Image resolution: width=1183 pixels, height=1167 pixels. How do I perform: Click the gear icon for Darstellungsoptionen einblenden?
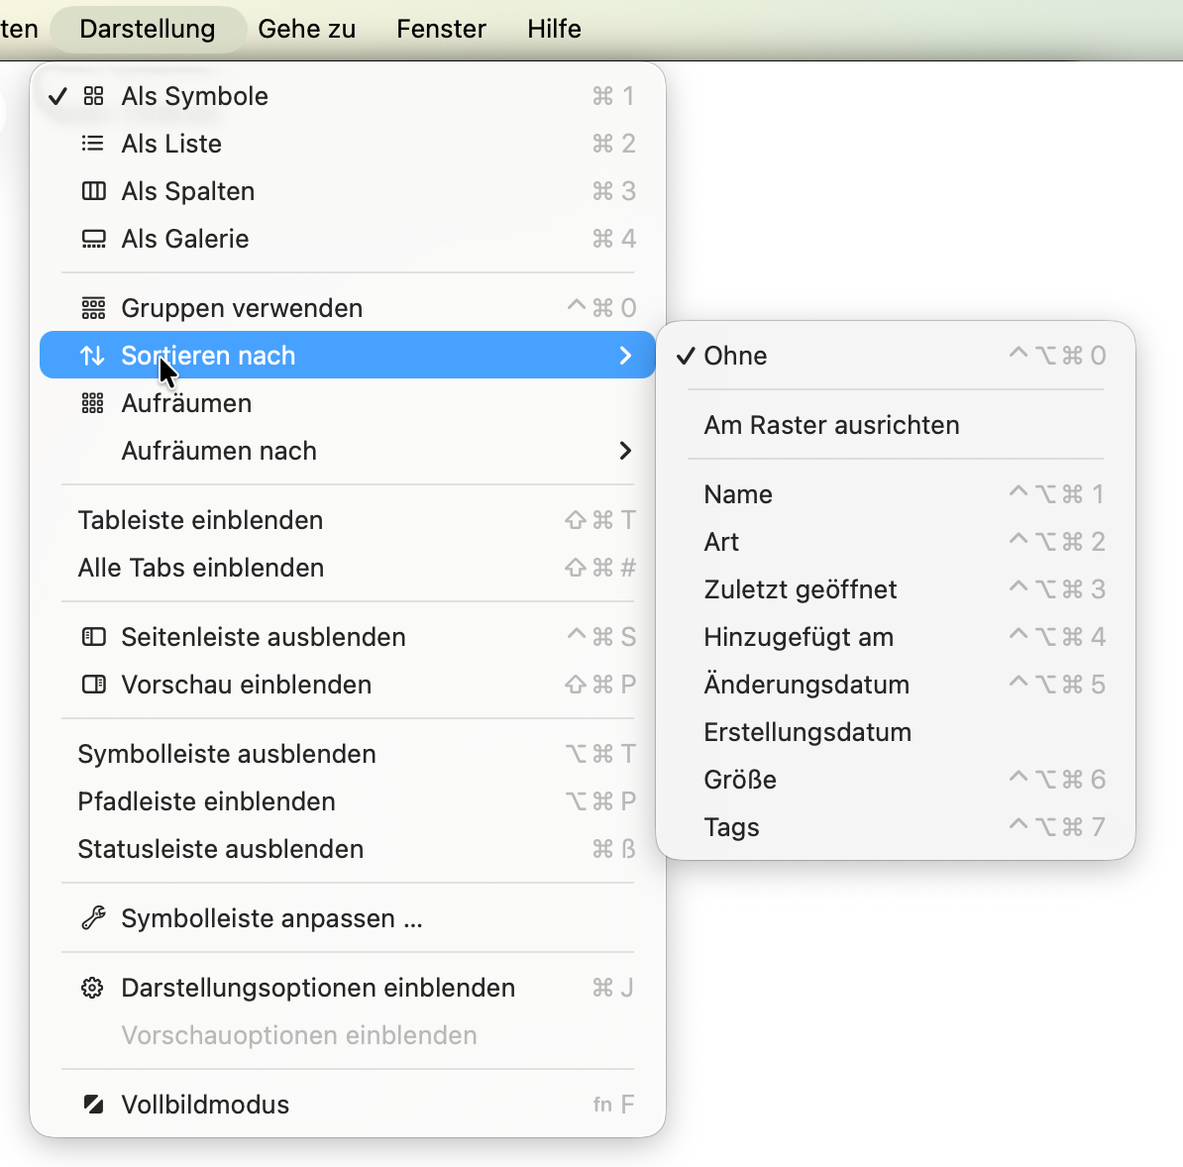tap(93, 988)
